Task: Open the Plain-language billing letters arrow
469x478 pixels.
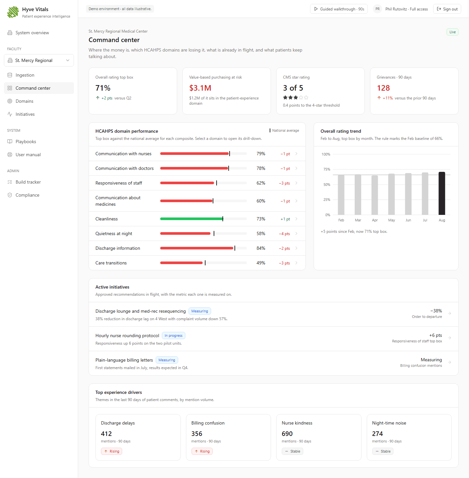Action: pos(449,362)
